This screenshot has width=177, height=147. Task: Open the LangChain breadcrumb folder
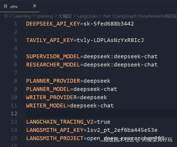pyautogui.click(x=87, y=16)
